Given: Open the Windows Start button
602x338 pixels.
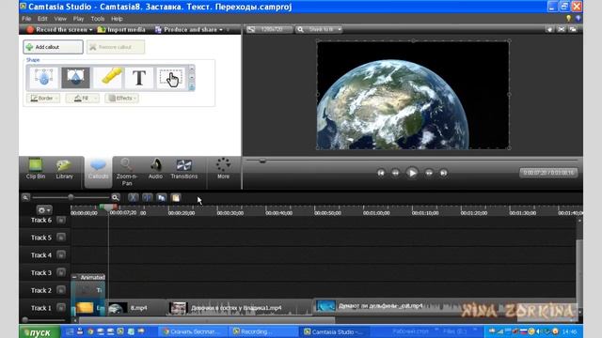Looking at the screenshot, I should click(40, 331).
